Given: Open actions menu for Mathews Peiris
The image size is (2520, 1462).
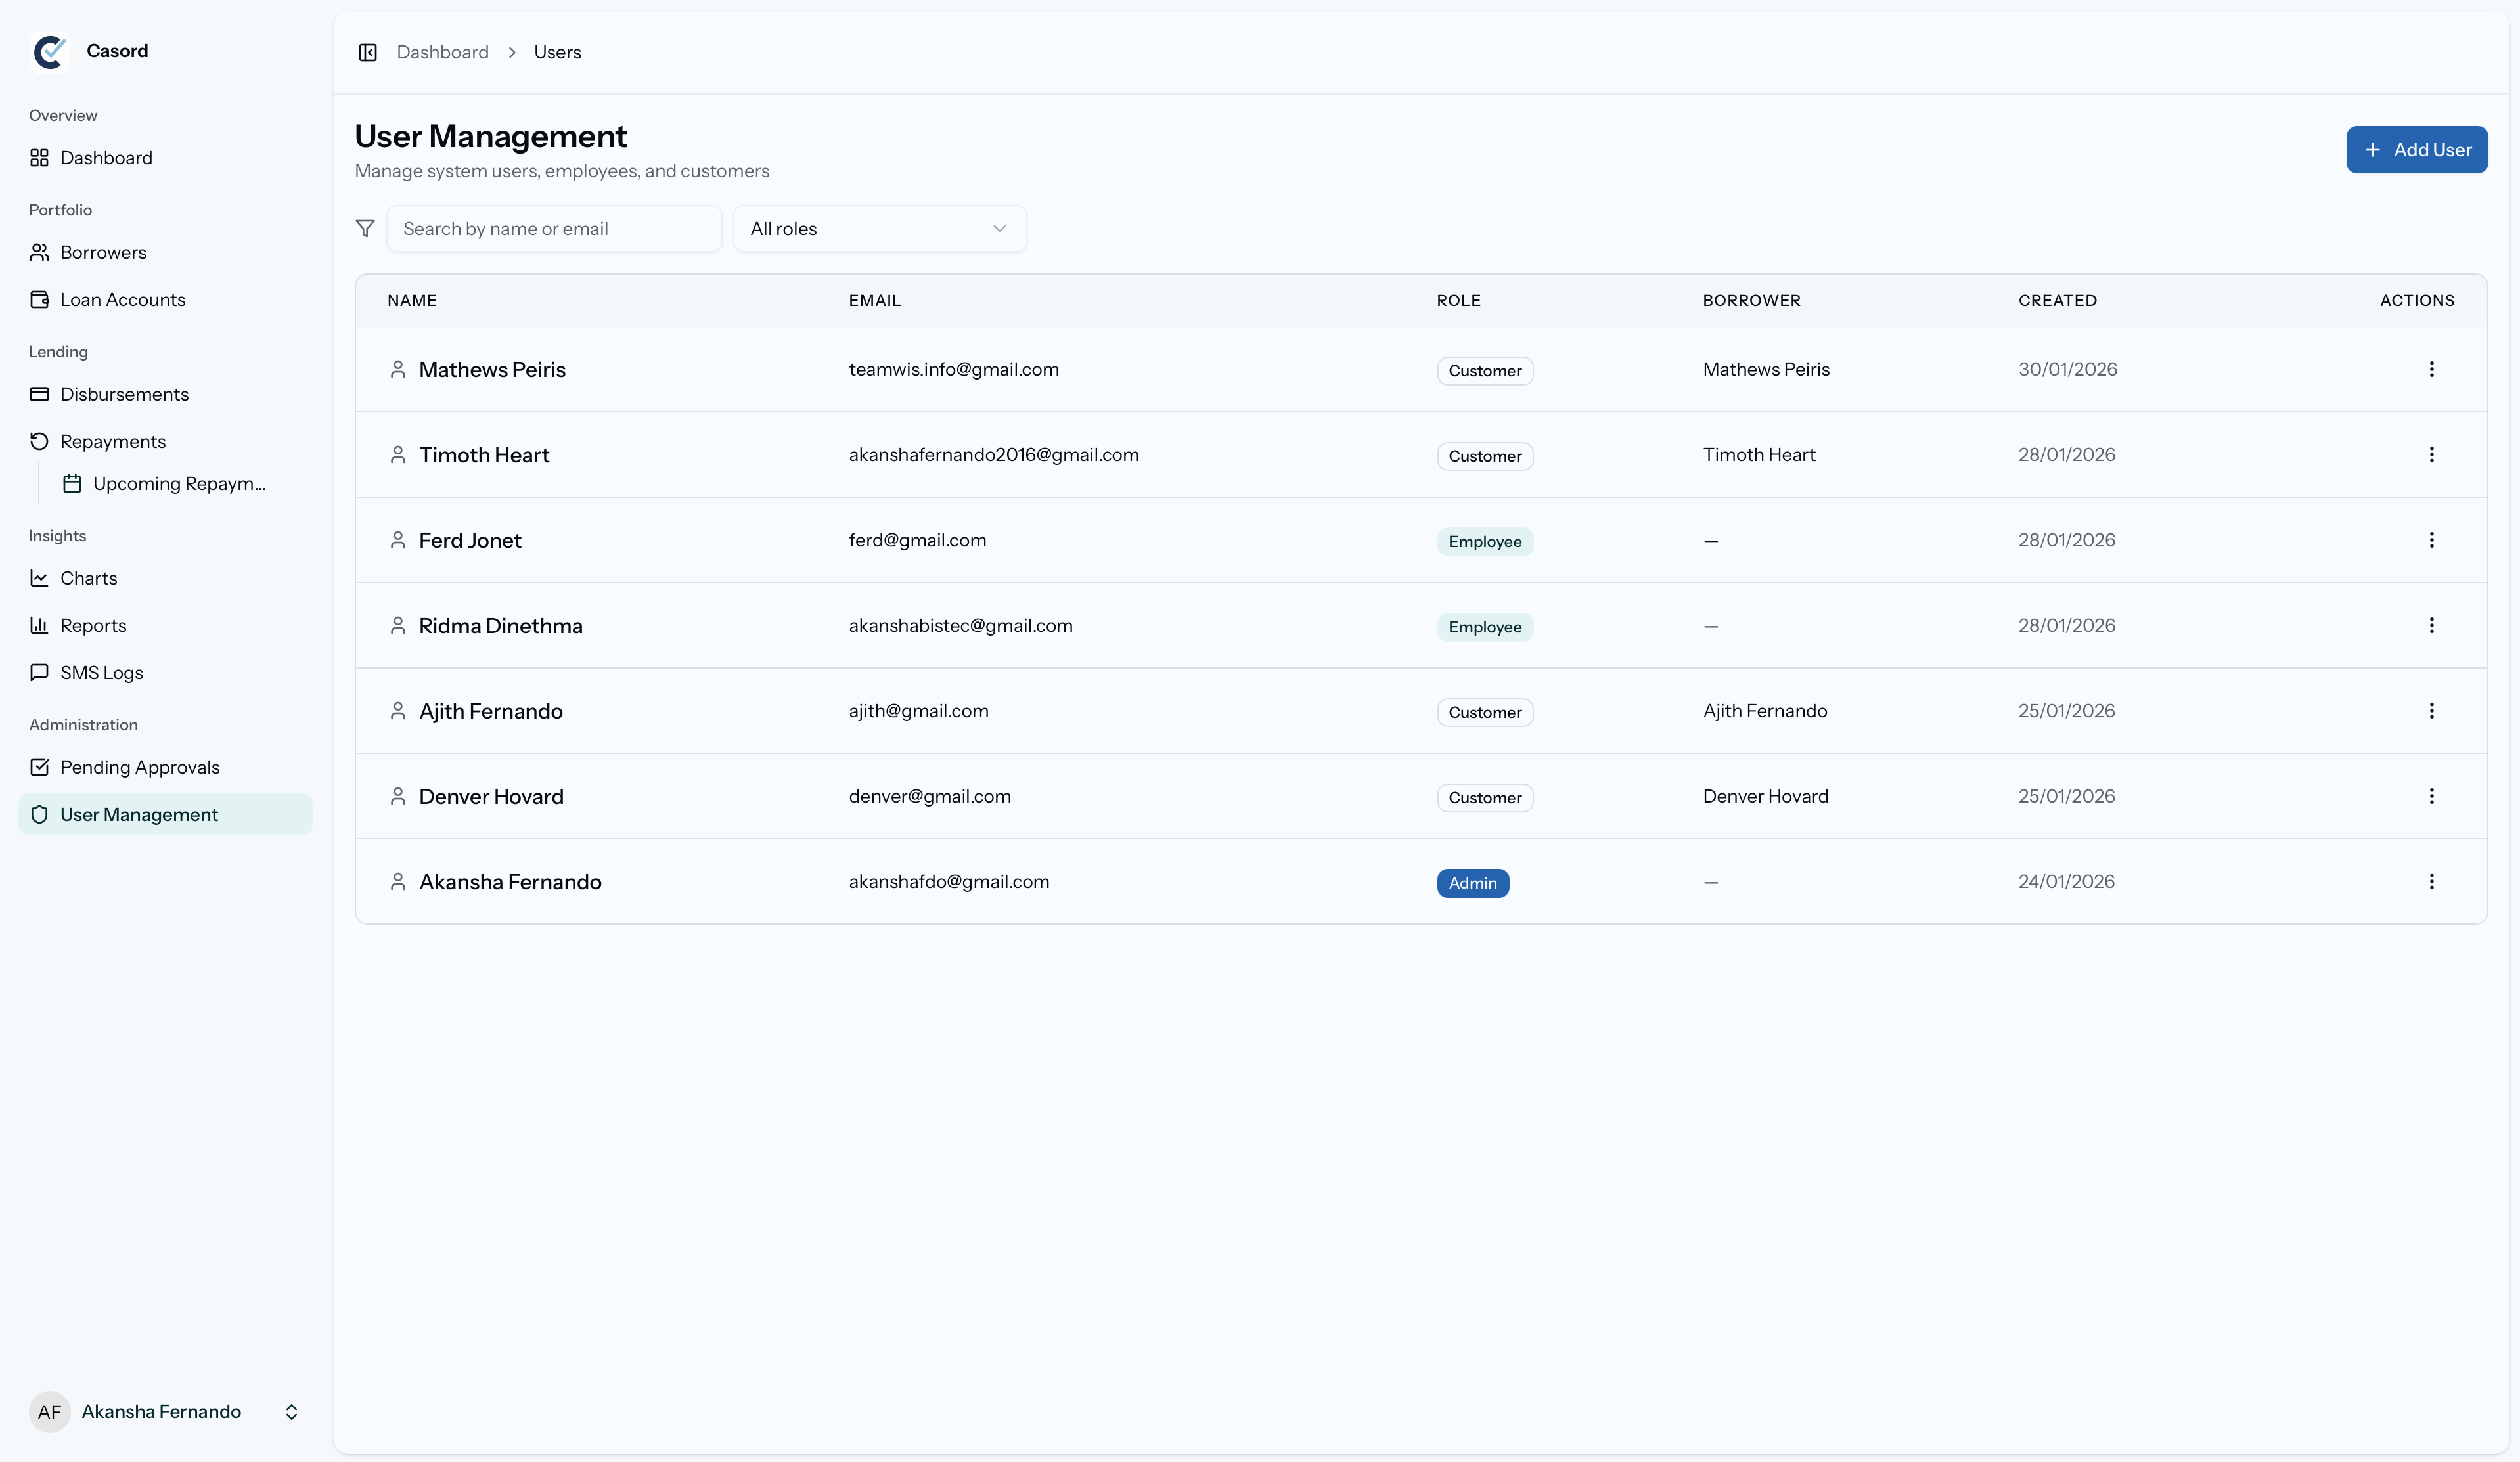Looking at the screenshot, I should [x=2431, y=369].
